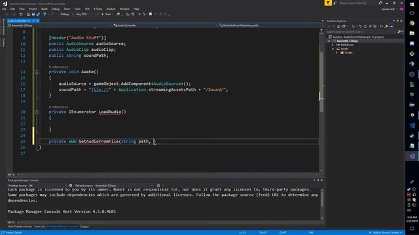Switch to the Output tab

(84, 227)
